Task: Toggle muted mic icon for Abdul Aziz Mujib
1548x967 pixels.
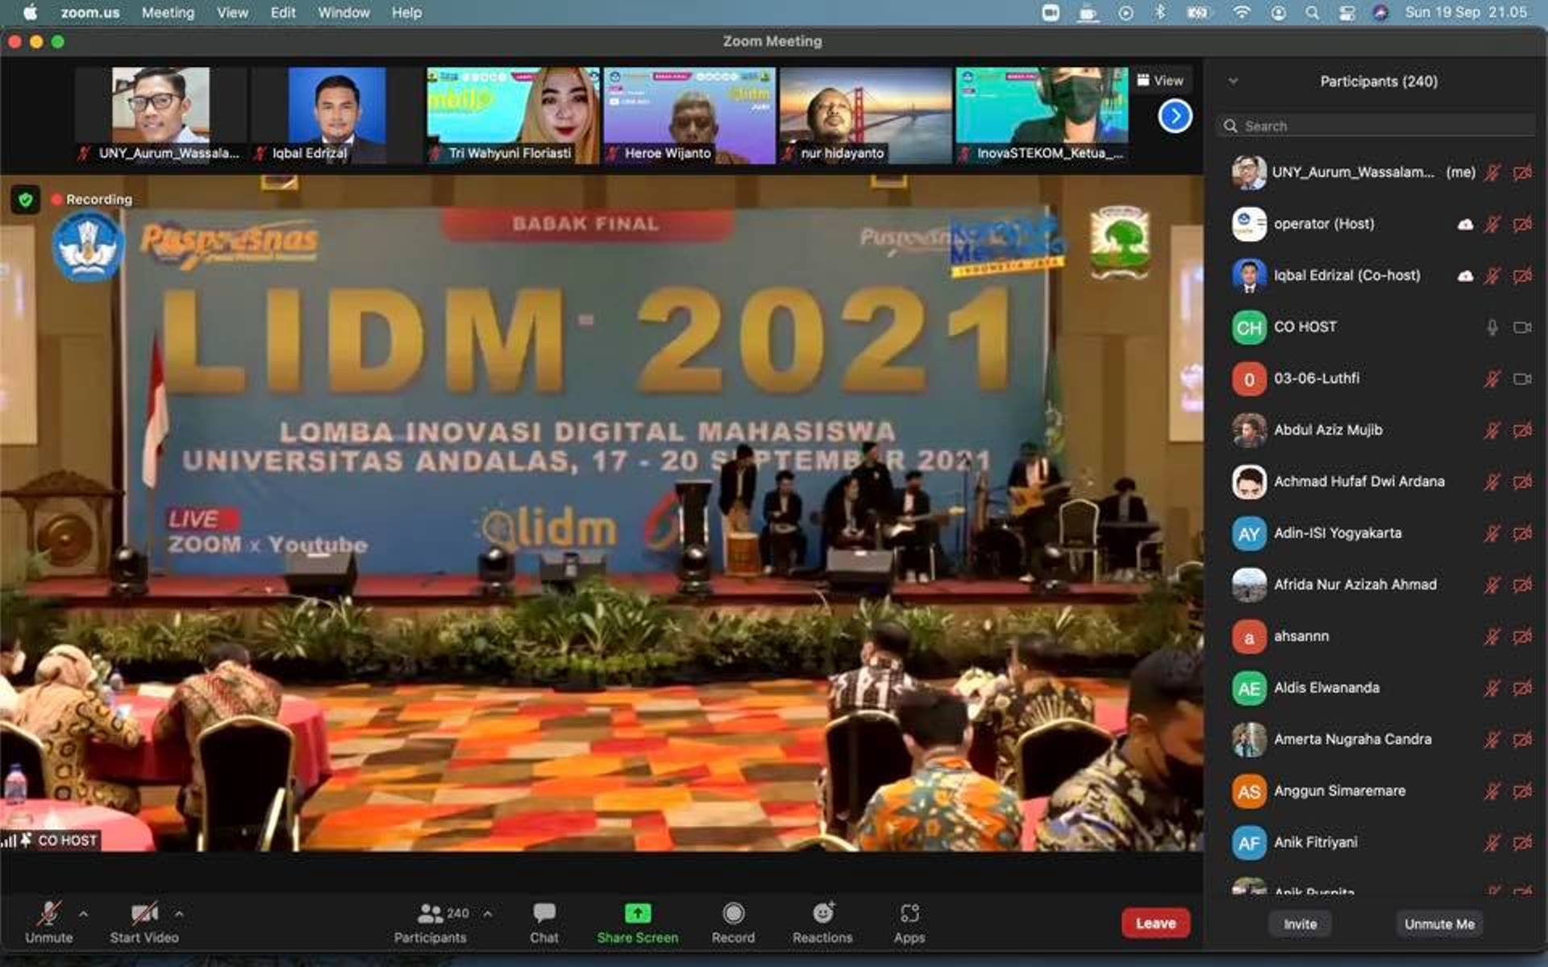Action: click(x=1492, y=430)
